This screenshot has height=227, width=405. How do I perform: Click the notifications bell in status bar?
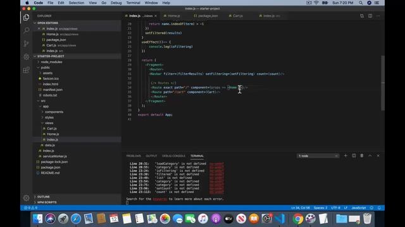(379, 207)
